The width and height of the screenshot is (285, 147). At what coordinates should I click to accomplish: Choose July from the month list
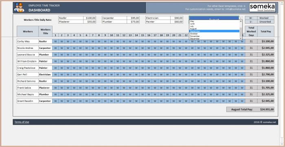215,26
